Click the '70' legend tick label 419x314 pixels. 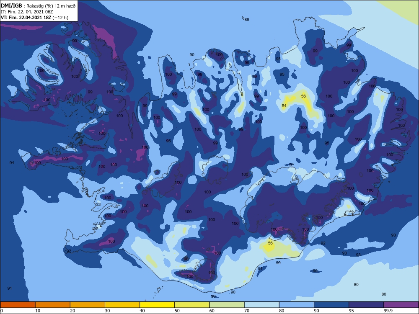[247, 311]
